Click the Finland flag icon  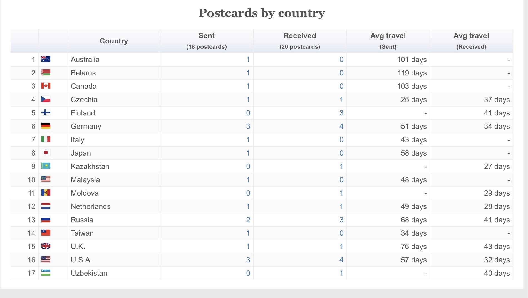click(x=46, y=113)
